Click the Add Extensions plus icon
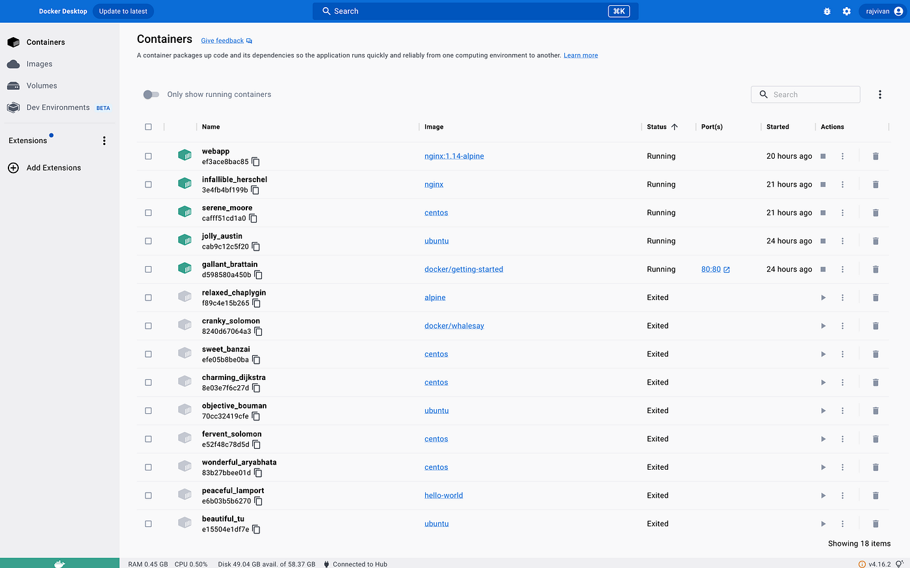 [13, 168]
